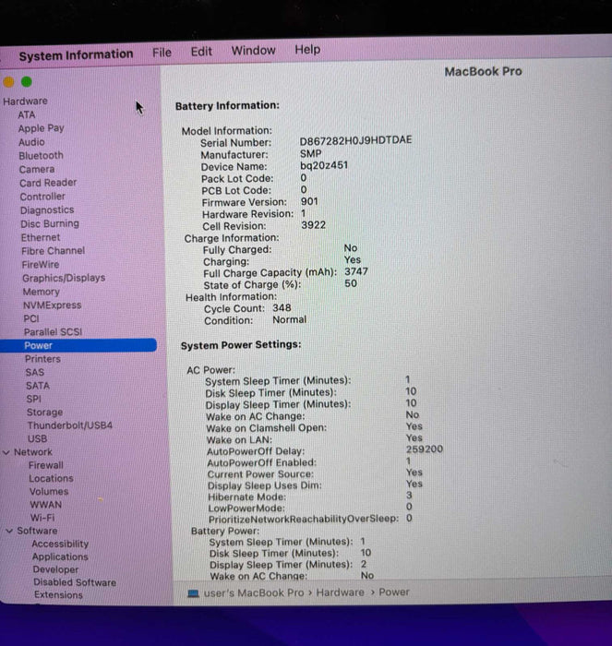This screenshot has width=612, height=646.
Task: Click AutoPowerOff Delay value 259200
Action: (x=425, y=449)
